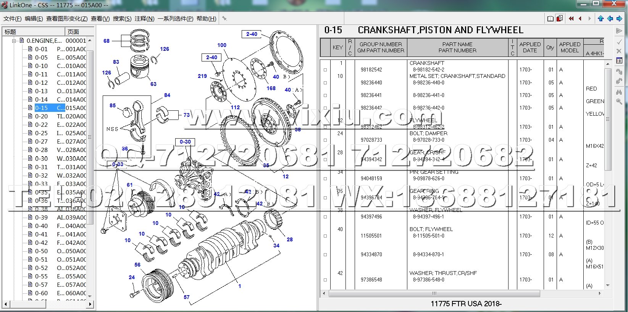
Task: Click the red book with pages icon
Action: click(x=560, y=19)
